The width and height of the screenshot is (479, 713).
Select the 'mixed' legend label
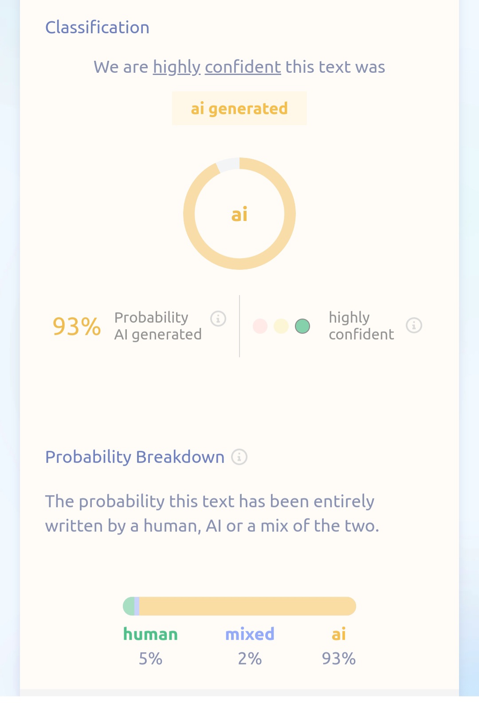tap(250, 634)
